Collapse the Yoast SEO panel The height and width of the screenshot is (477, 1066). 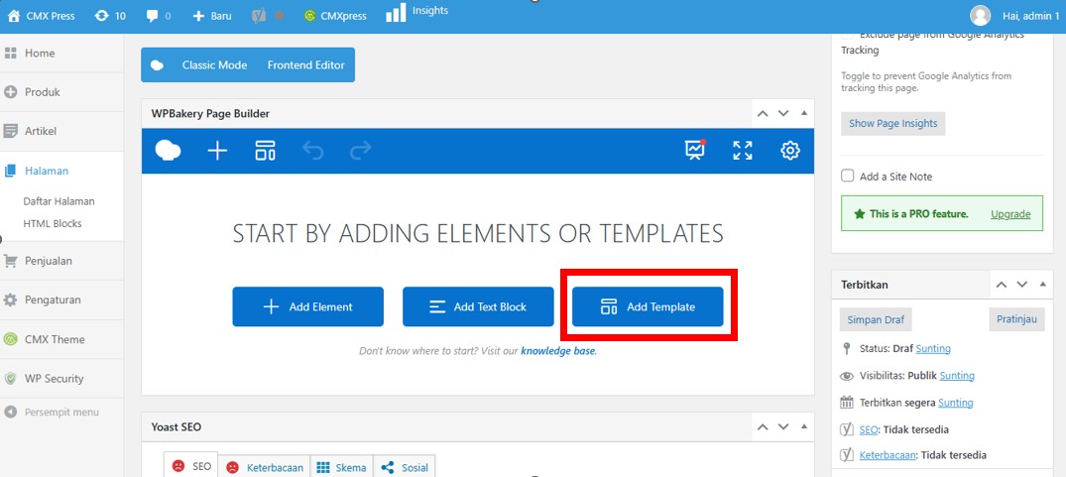tap(804, 426)
